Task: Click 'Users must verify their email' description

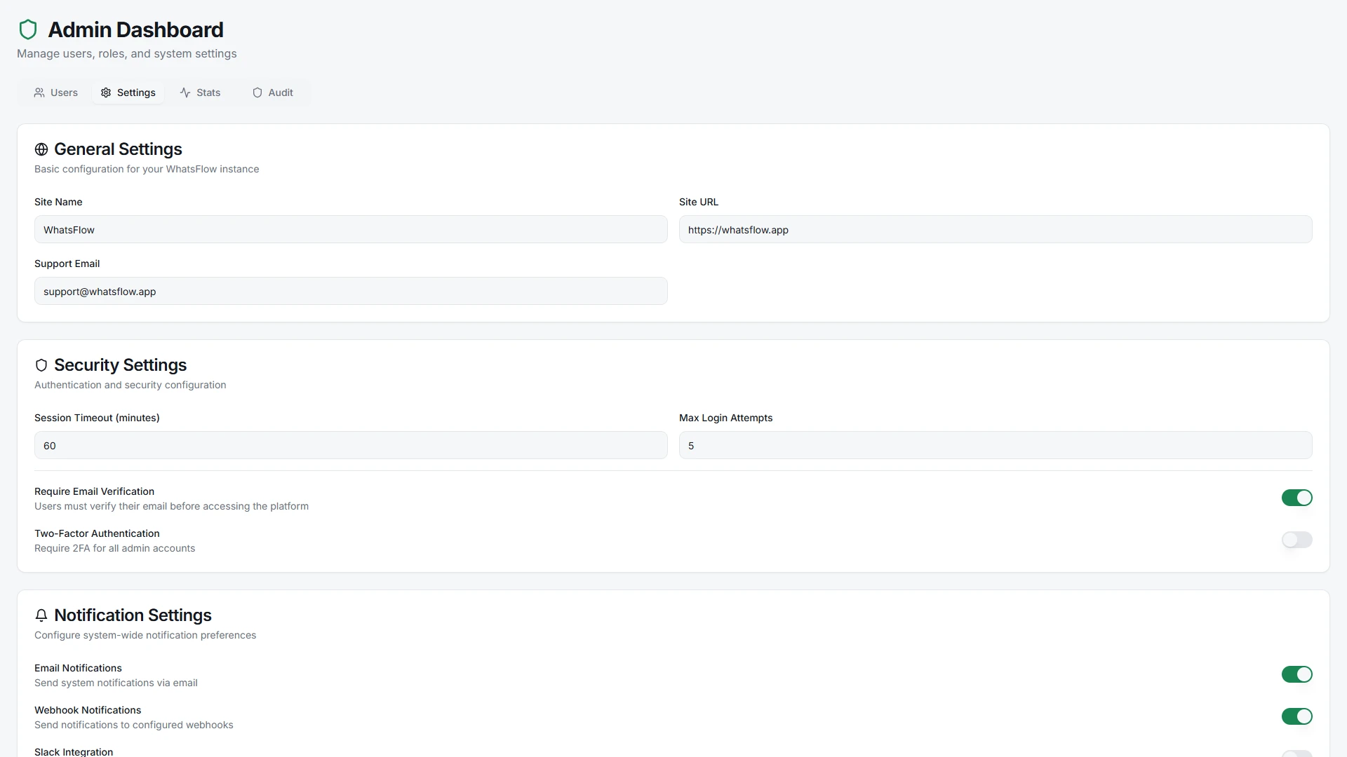Action: 171,506
